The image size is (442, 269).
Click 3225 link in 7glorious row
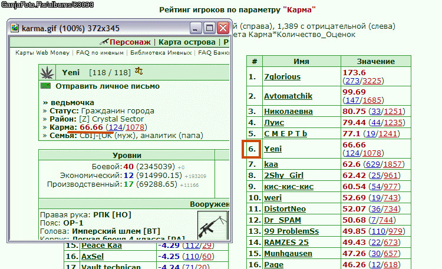[x=372, y=81]
